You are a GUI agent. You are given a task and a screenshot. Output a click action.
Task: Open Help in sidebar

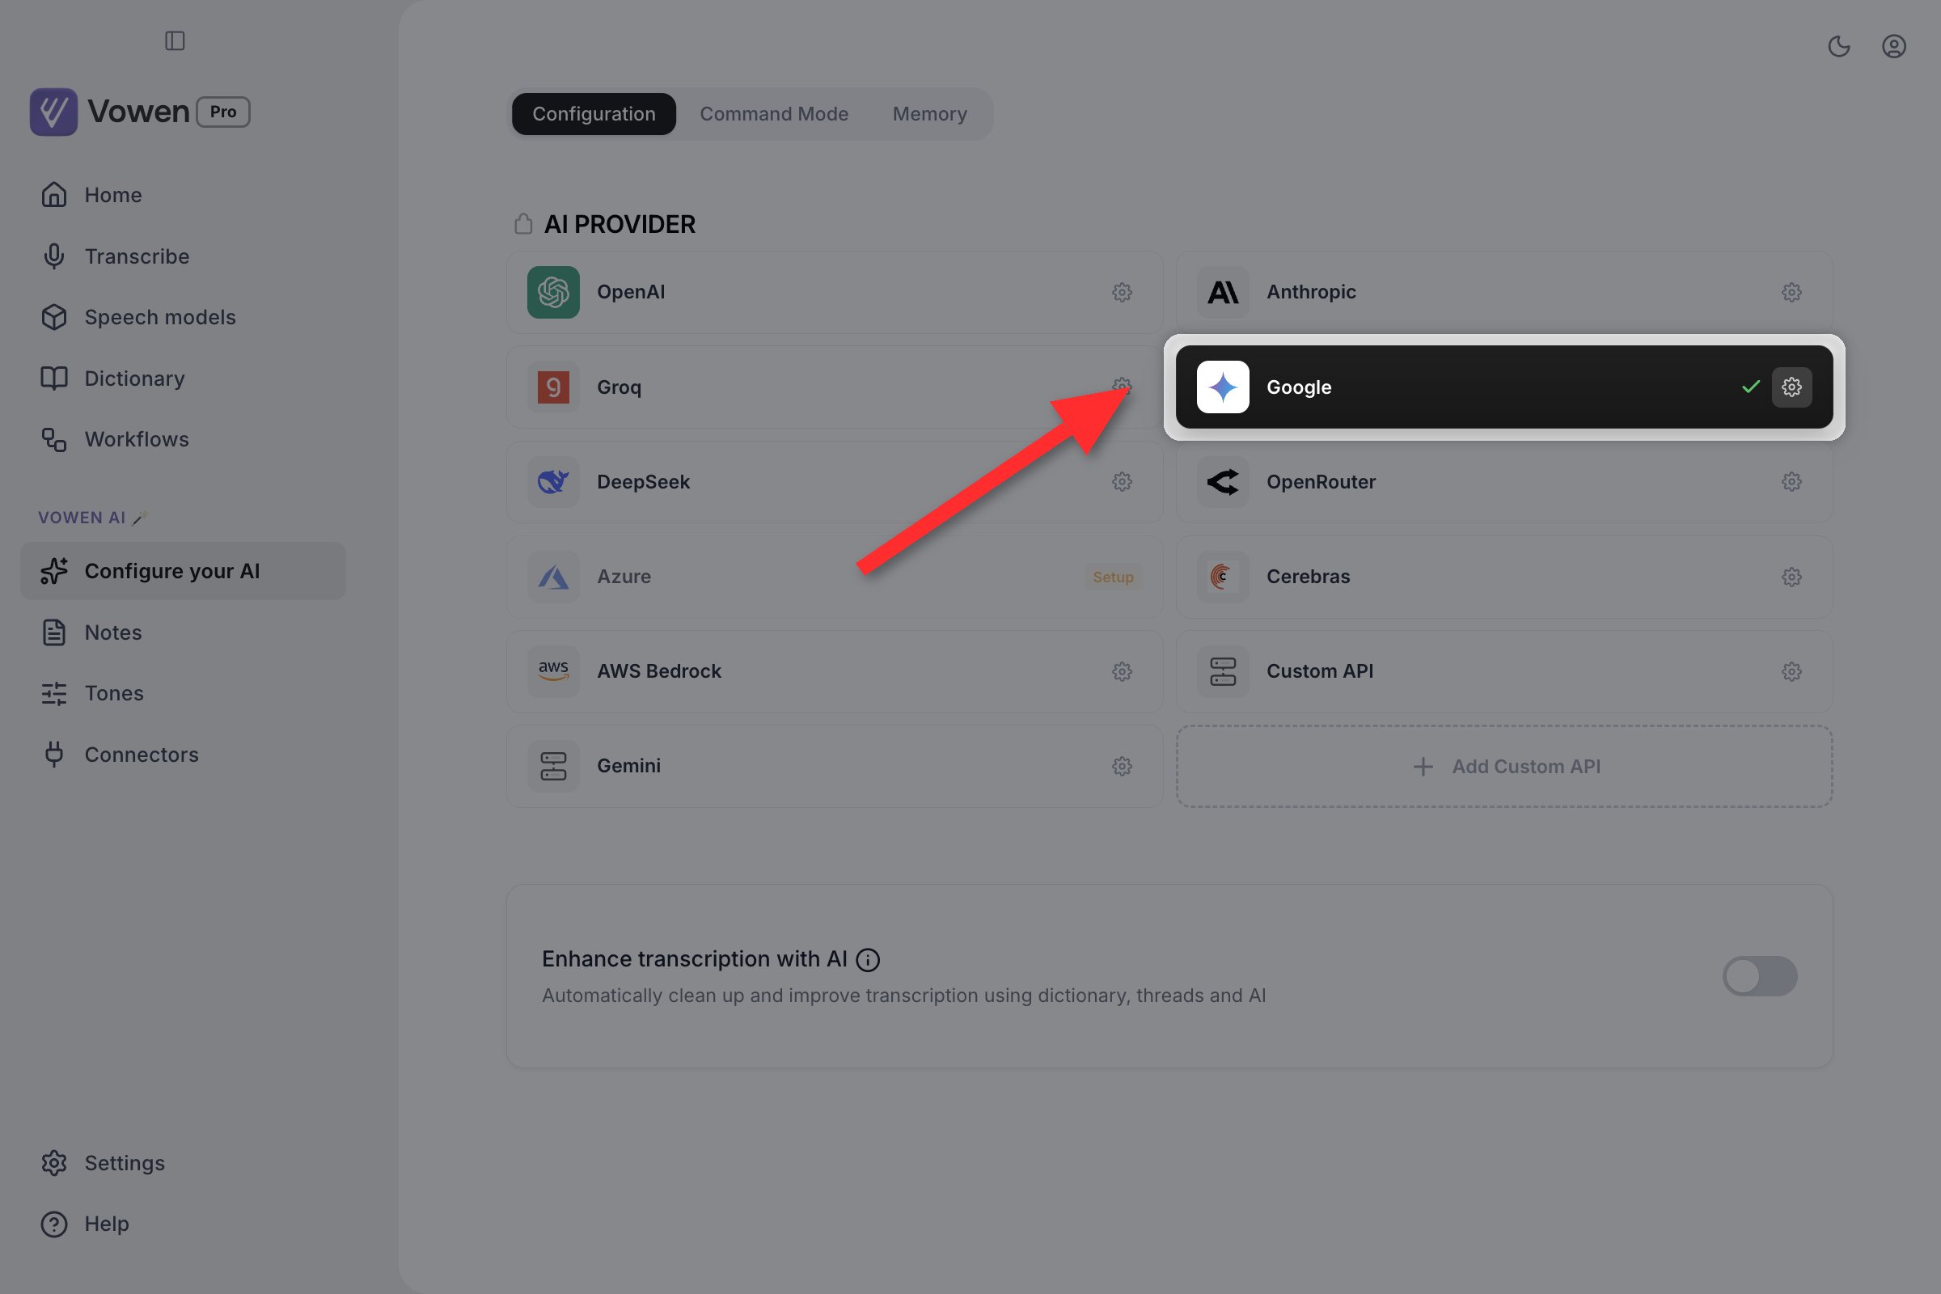184,1224
